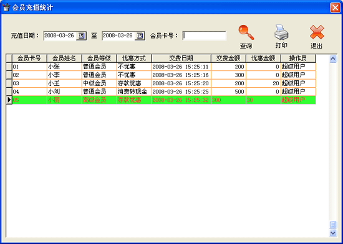
Task: Click 中级会员 level cell
Action: (x=99, y=83)
